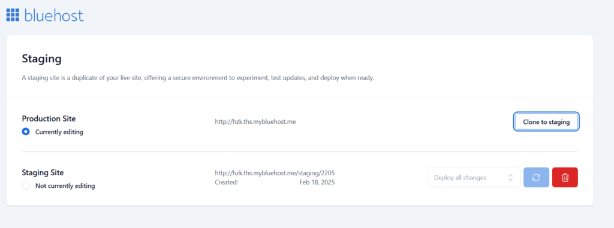Delete staging site with red trash icon
The image size is (614, 228).
point(565,178)
